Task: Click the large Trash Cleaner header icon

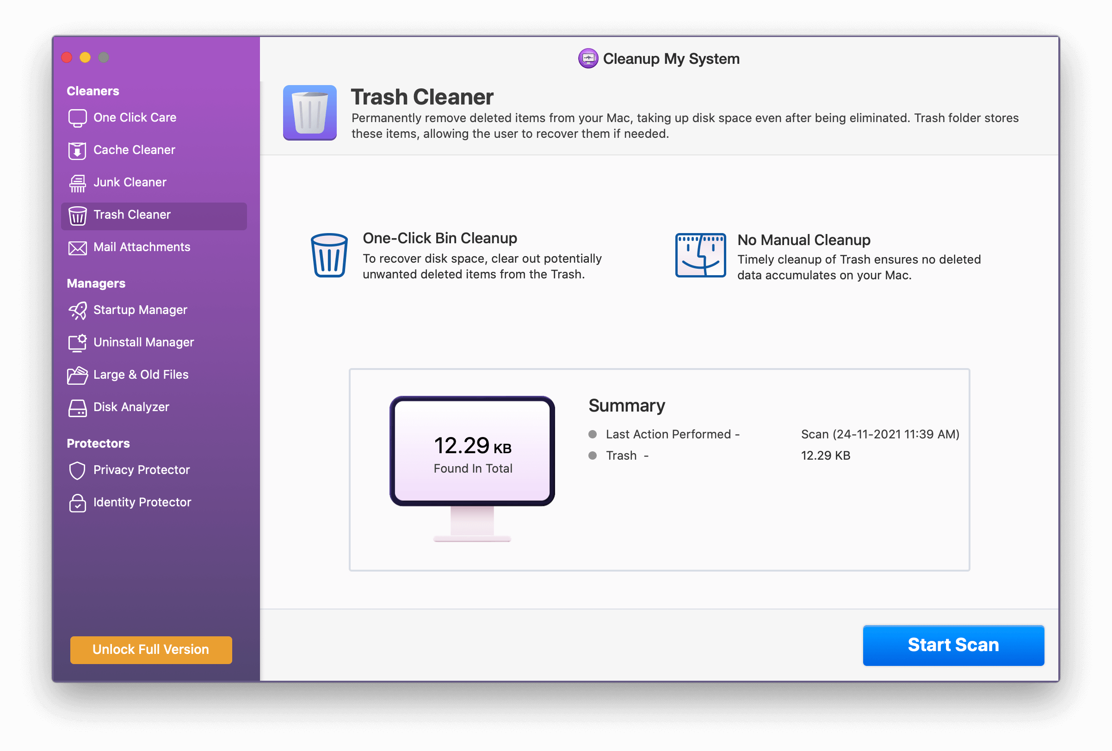Action: tap(309, 113)
